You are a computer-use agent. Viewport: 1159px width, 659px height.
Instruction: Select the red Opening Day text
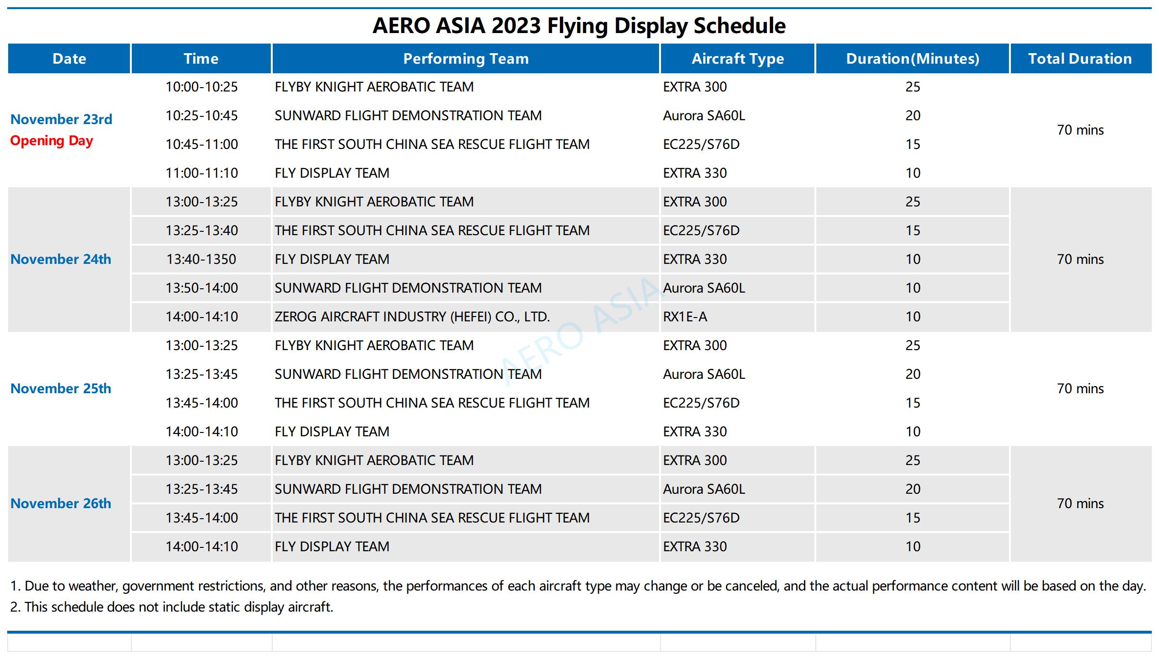52,141
